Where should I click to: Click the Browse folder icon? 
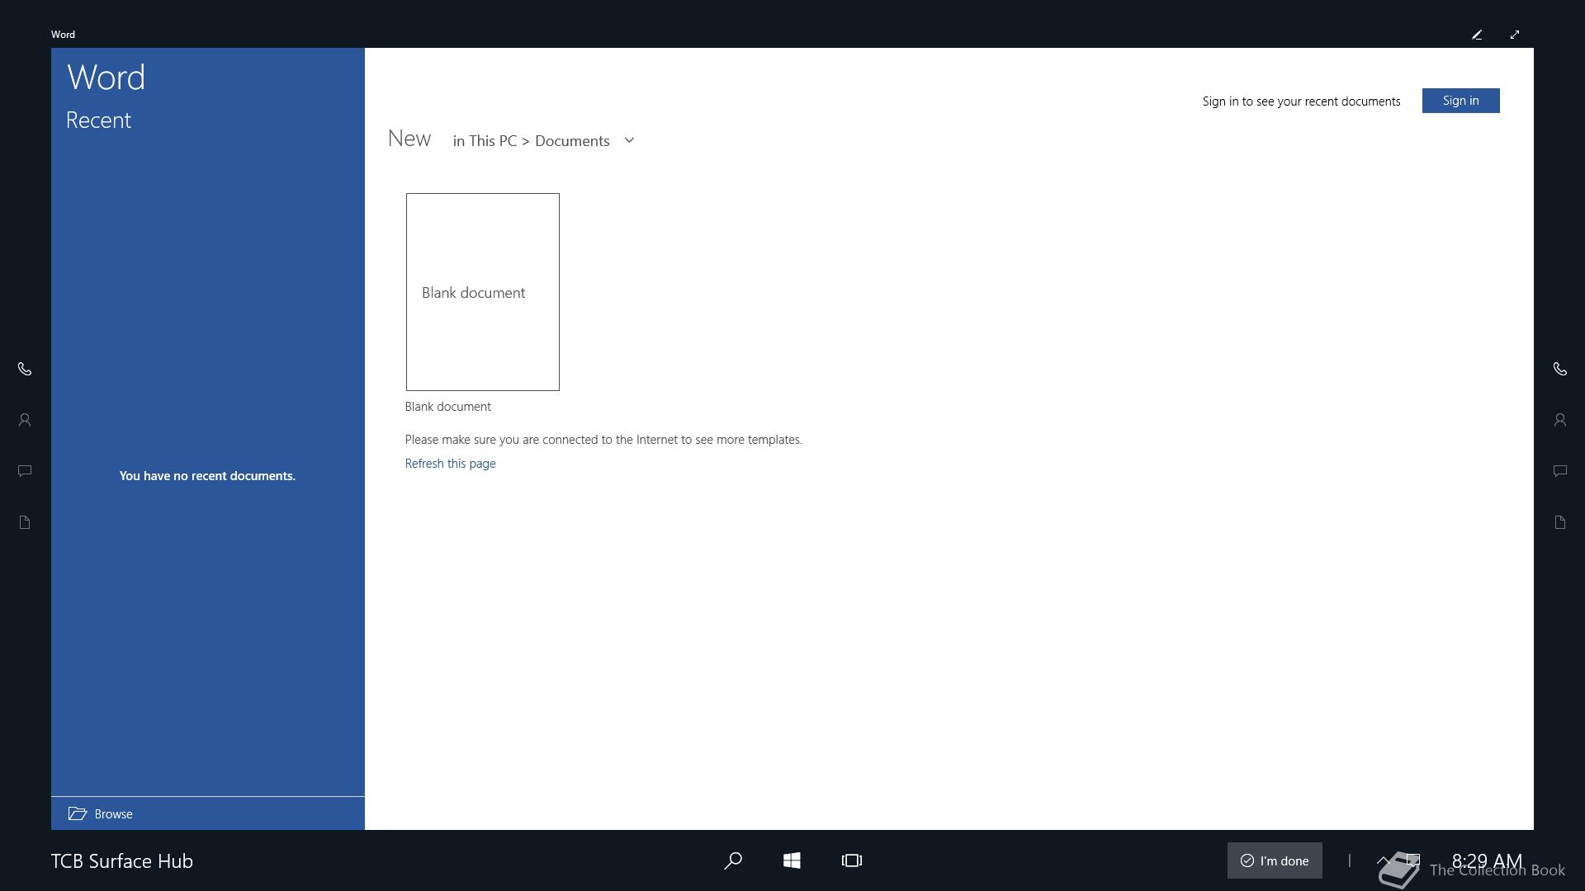pyautogui.click(x=78, y=813)
